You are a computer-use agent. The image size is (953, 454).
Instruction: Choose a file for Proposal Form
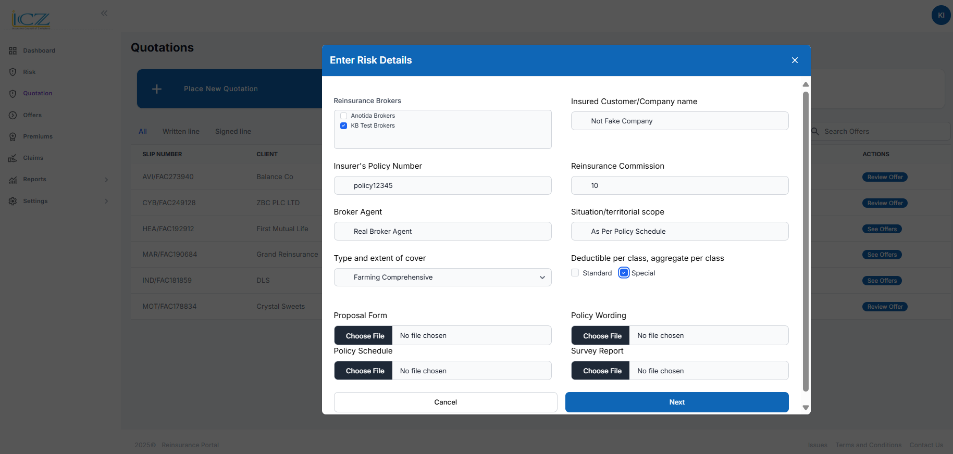[x=365, y=336]
